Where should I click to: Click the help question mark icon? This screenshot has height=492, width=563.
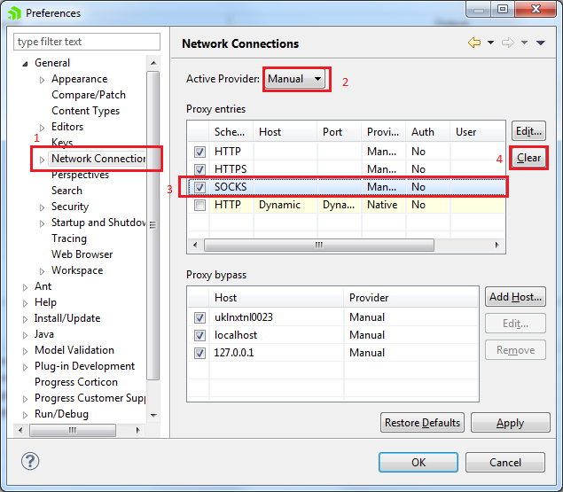[x=30, y=461]
